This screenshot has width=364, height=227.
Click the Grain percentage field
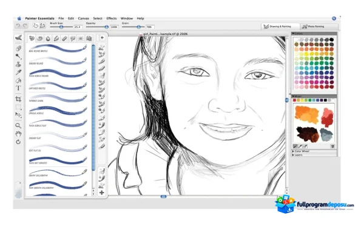coord(150,27)
